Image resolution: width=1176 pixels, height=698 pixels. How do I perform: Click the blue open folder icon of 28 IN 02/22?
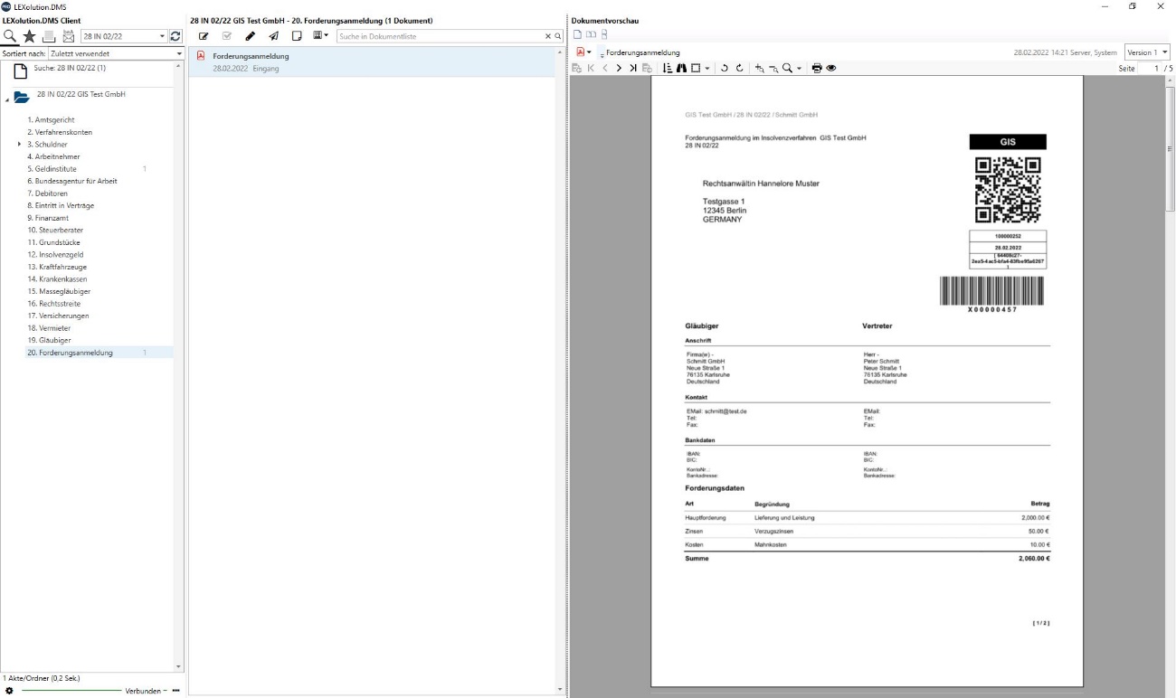(x=22, y=97)
